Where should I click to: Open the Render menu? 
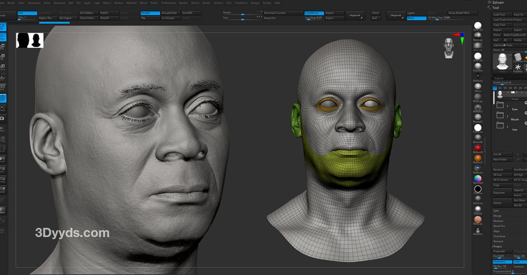click(183, 3)
